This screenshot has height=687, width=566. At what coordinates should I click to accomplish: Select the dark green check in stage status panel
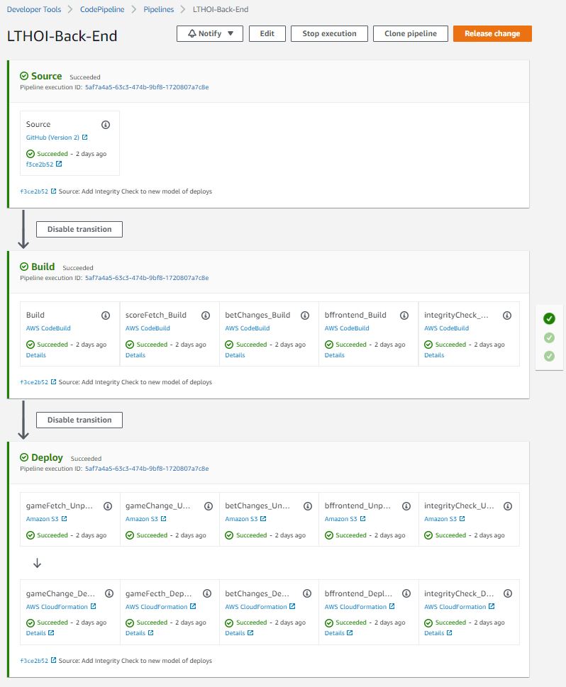click(x=549, y=318)
